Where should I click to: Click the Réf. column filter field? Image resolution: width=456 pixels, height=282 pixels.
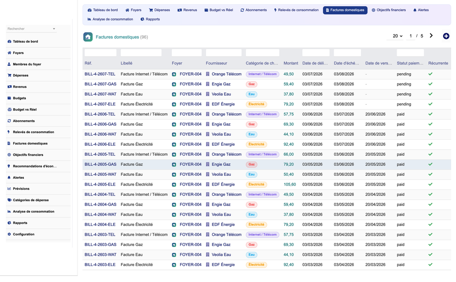[x=101, y=53]
